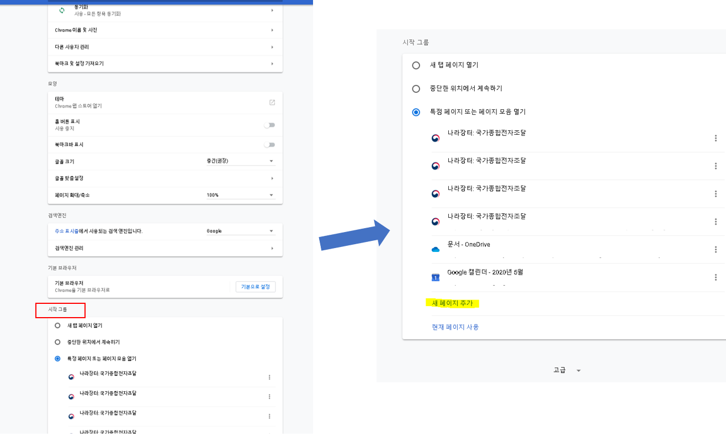This screenshot has height=437, width=726.
Task: Toggle the 홈 버튼 표시 switch
Action: pyautogui.click(x=269, y=125)
